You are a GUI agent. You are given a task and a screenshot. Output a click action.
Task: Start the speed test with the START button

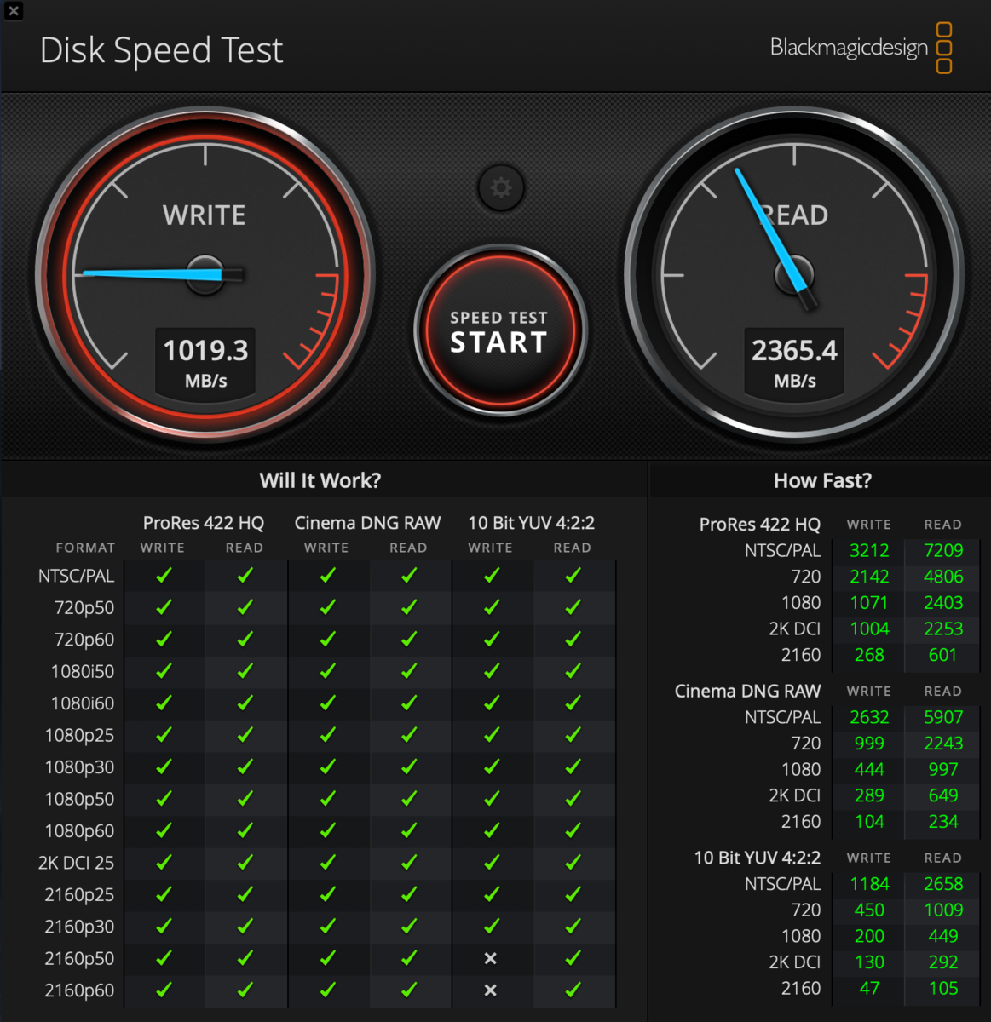[x=499, y=330]
